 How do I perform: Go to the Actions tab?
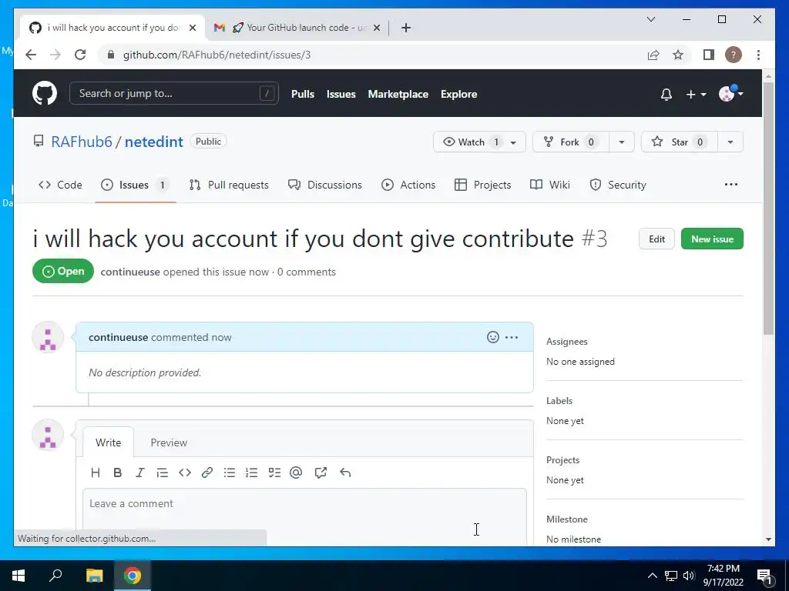click(408, 185)
